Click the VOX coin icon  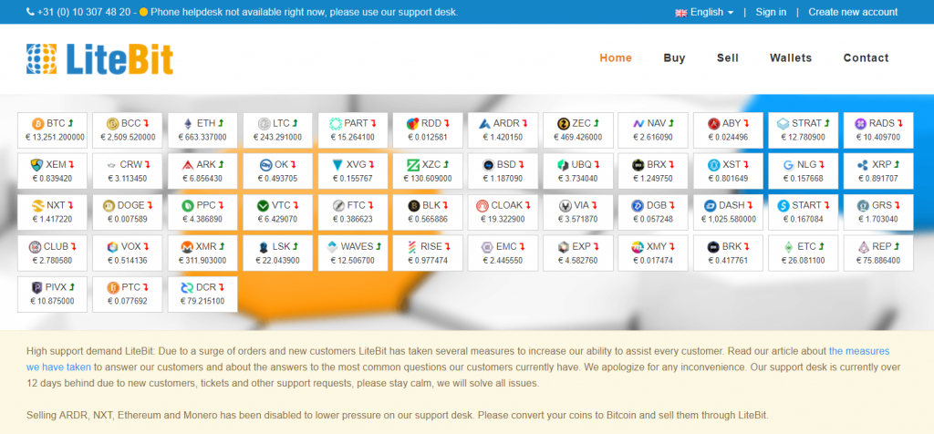click(112, 246)
